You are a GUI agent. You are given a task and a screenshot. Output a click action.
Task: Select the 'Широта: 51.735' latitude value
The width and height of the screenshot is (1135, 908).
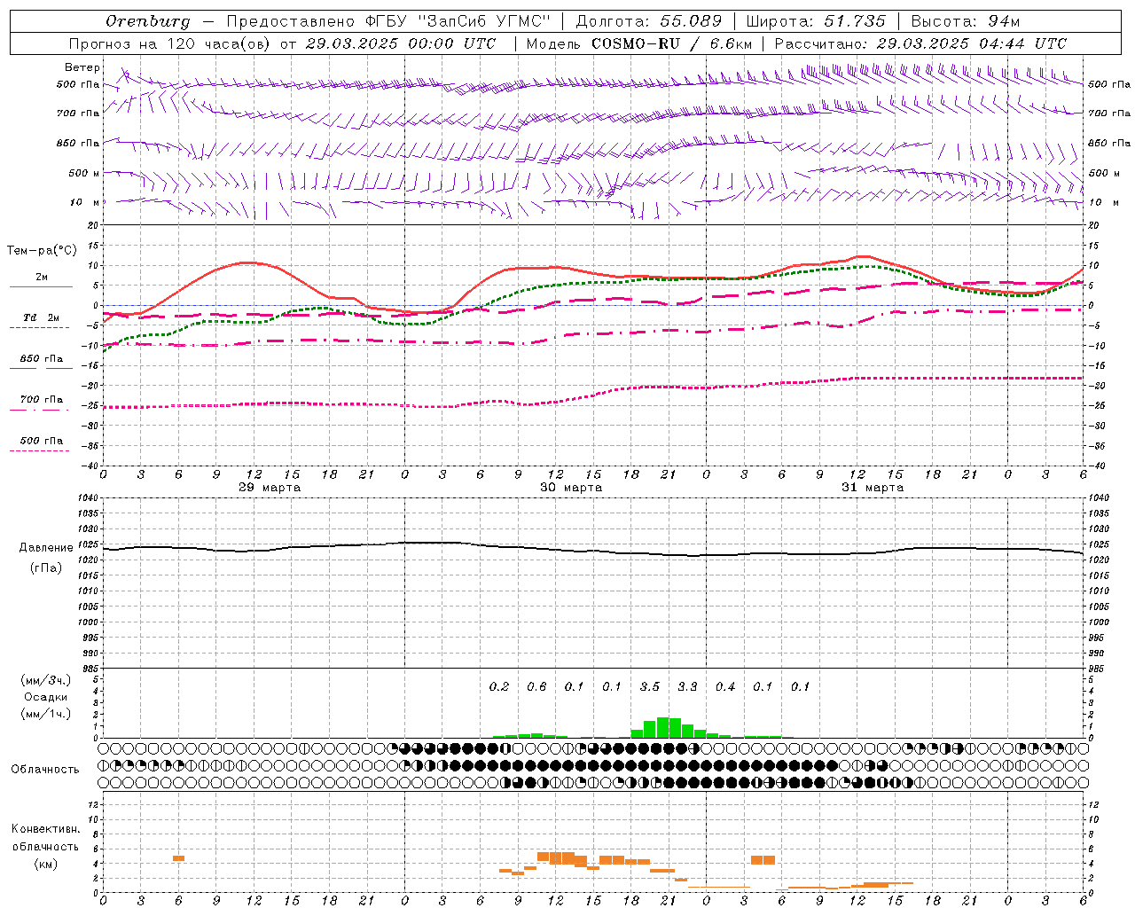click(x=816, y=21)
